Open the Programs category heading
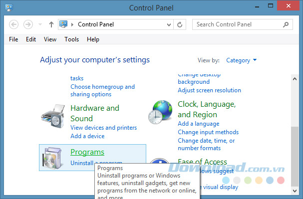This screenshot has height=199, width=303. (x=87, y=152)
